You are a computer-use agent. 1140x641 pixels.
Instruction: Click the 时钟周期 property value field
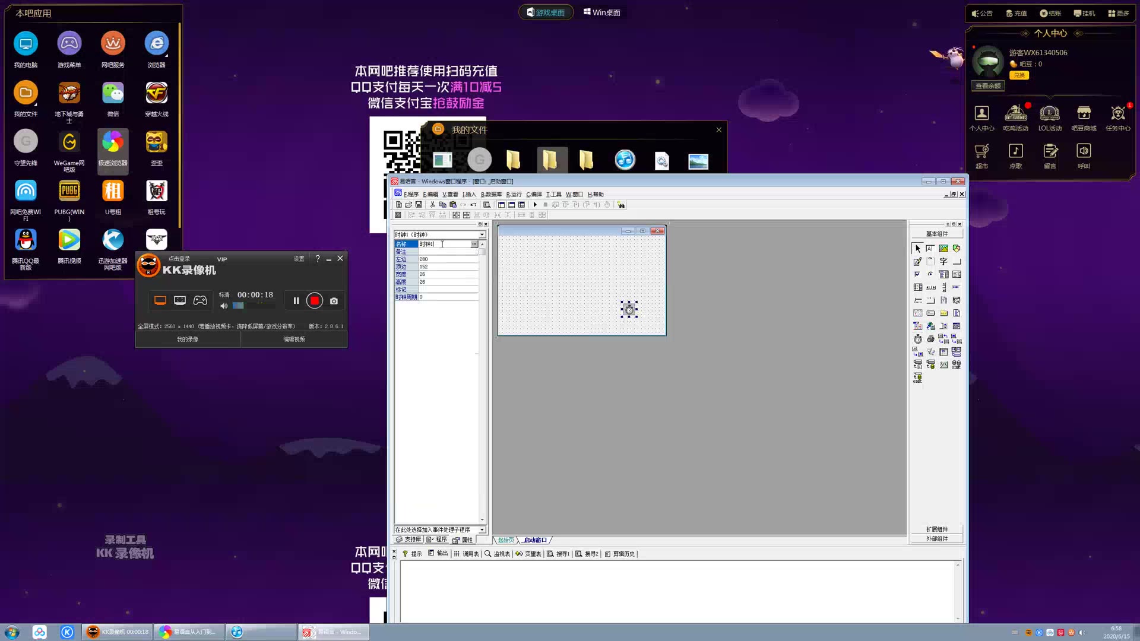(448, 297)
